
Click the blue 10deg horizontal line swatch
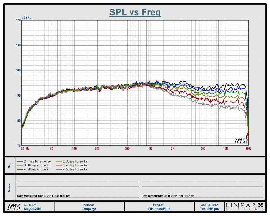pos(20,165)
